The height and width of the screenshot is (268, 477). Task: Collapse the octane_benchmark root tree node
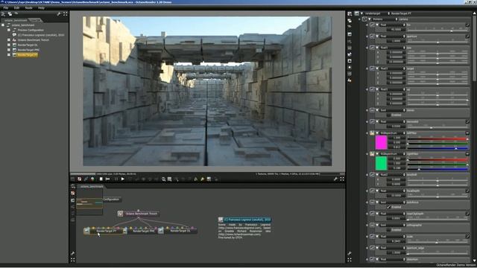(3, 25)
